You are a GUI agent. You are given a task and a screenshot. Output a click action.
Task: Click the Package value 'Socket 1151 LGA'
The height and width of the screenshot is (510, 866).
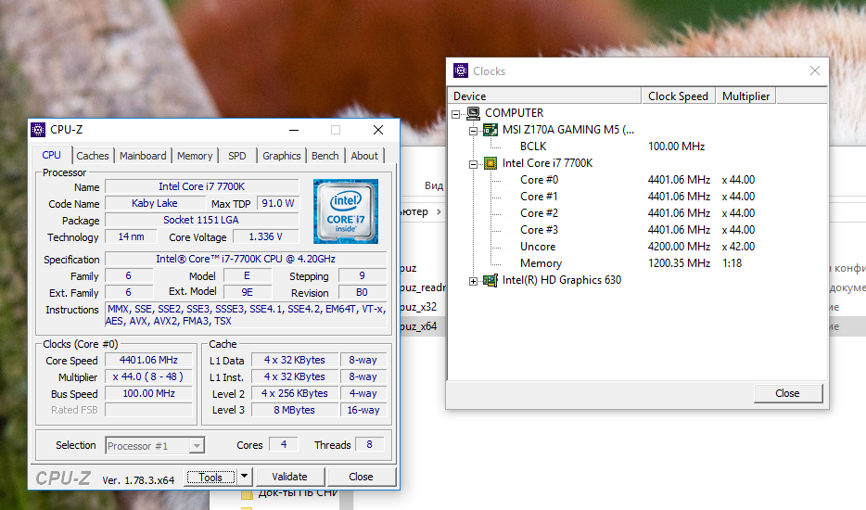(201, 220)
